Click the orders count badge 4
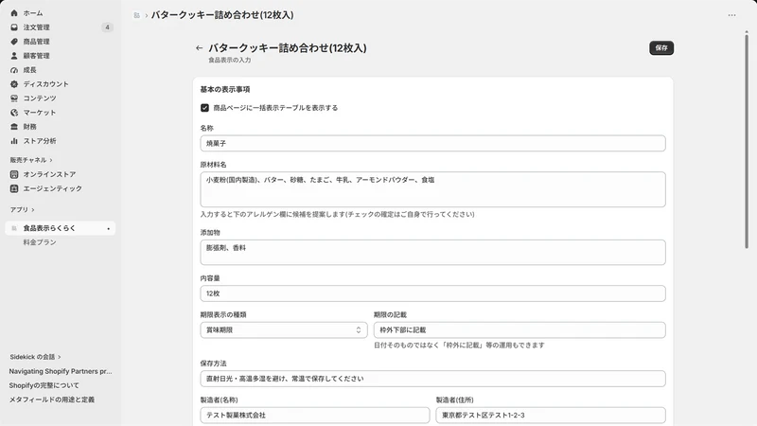 pyautogui.click(x=107, y=27)
